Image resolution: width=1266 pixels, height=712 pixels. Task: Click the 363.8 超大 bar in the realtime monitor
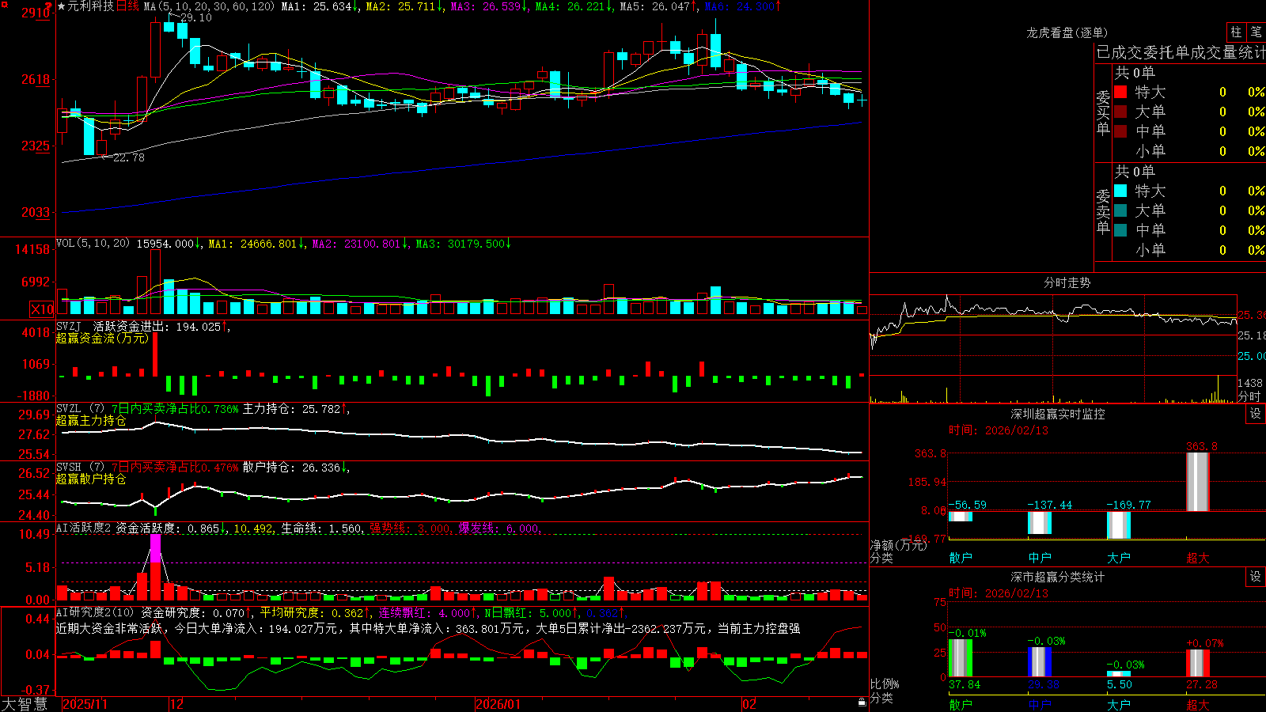click(x=1198, y=482)
